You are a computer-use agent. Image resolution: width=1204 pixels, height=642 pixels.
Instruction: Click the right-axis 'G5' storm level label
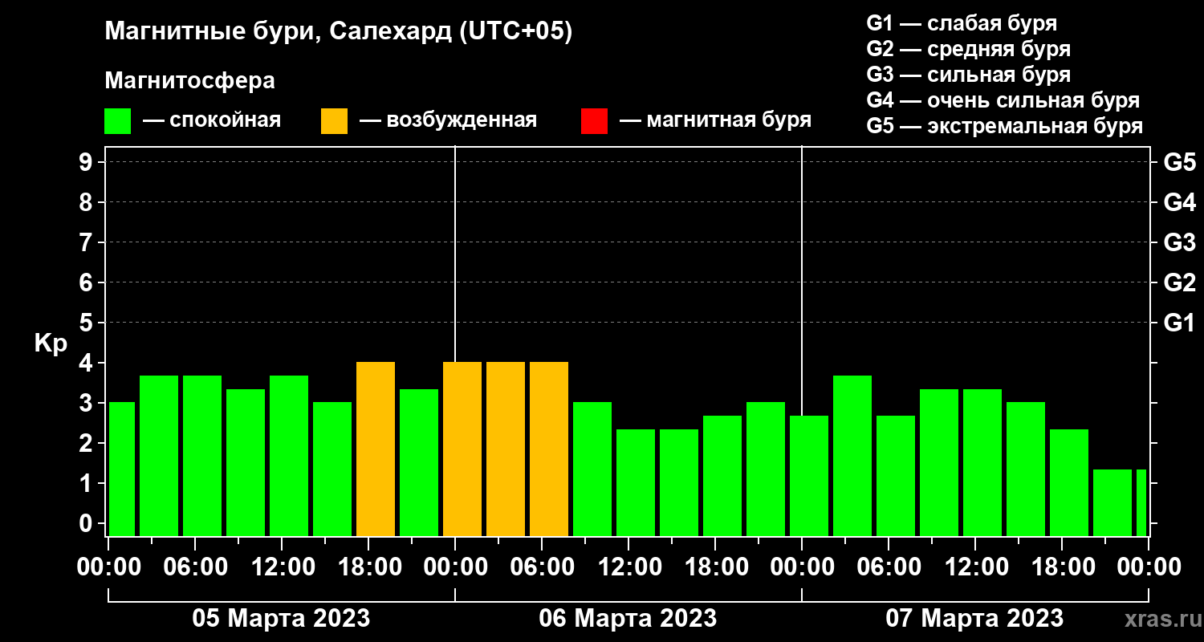[1179, 162]
